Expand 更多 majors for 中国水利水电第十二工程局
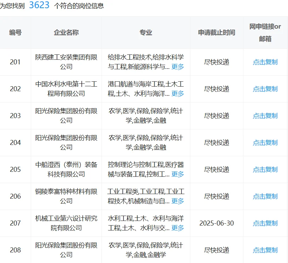Viewport: 288px width, 263px height. 178,94
